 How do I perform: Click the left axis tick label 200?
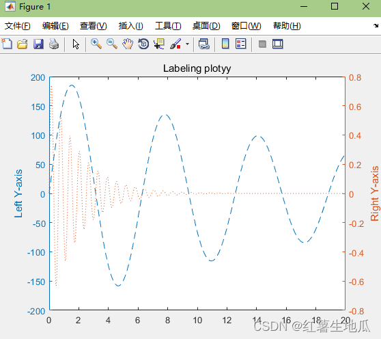(x=38, y=78)
